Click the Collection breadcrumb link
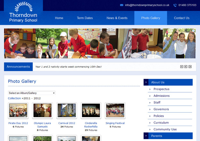Image resolution: width=200 pixels, height=141 pixels. 14,98
